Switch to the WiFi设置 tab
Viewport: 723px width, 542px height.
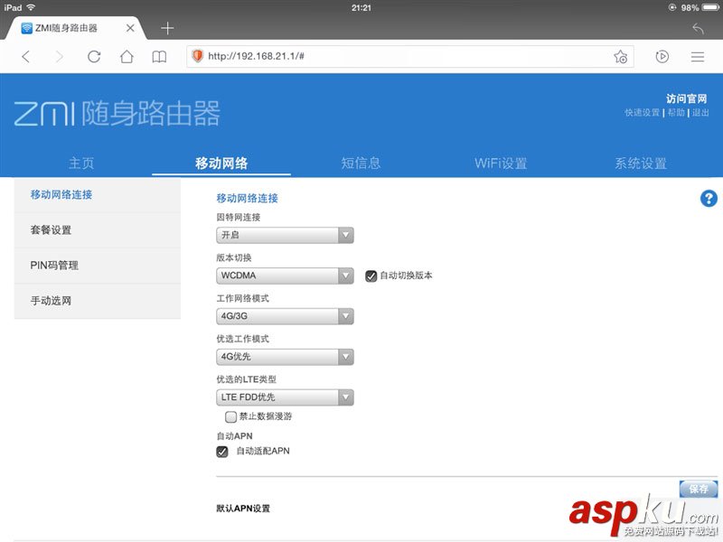click(x=500, y=163)
